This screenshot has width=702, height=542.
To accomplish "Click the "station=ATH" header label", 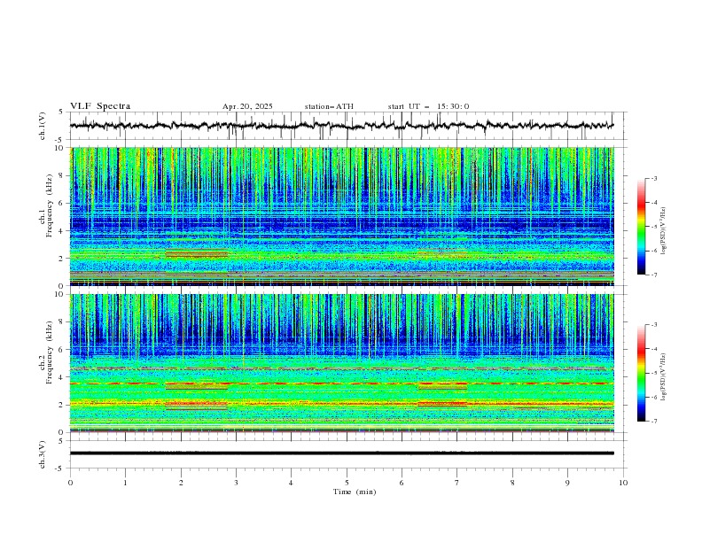I will tap(329, 106).
